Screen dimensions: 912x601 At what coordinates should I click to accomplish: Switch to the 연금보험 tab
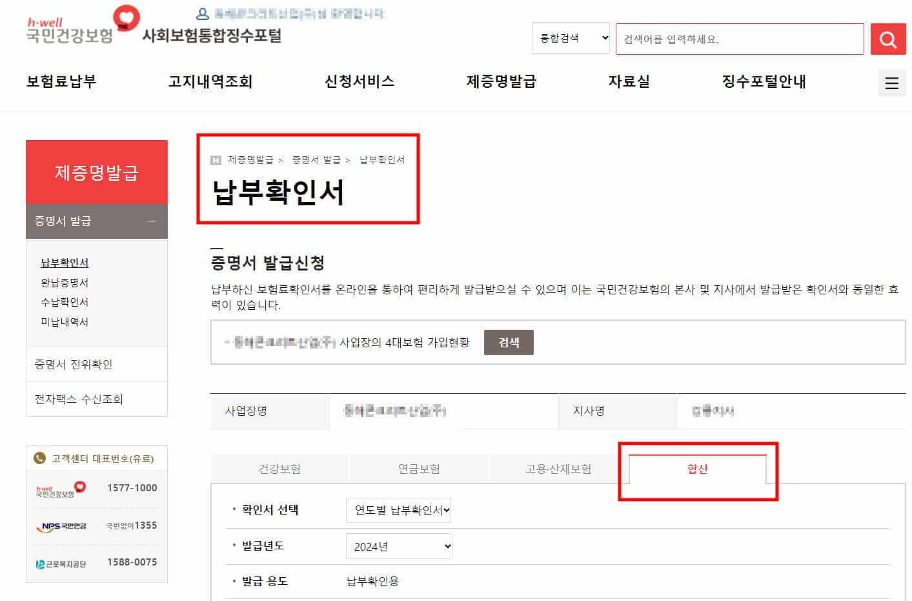click(418, 469)
